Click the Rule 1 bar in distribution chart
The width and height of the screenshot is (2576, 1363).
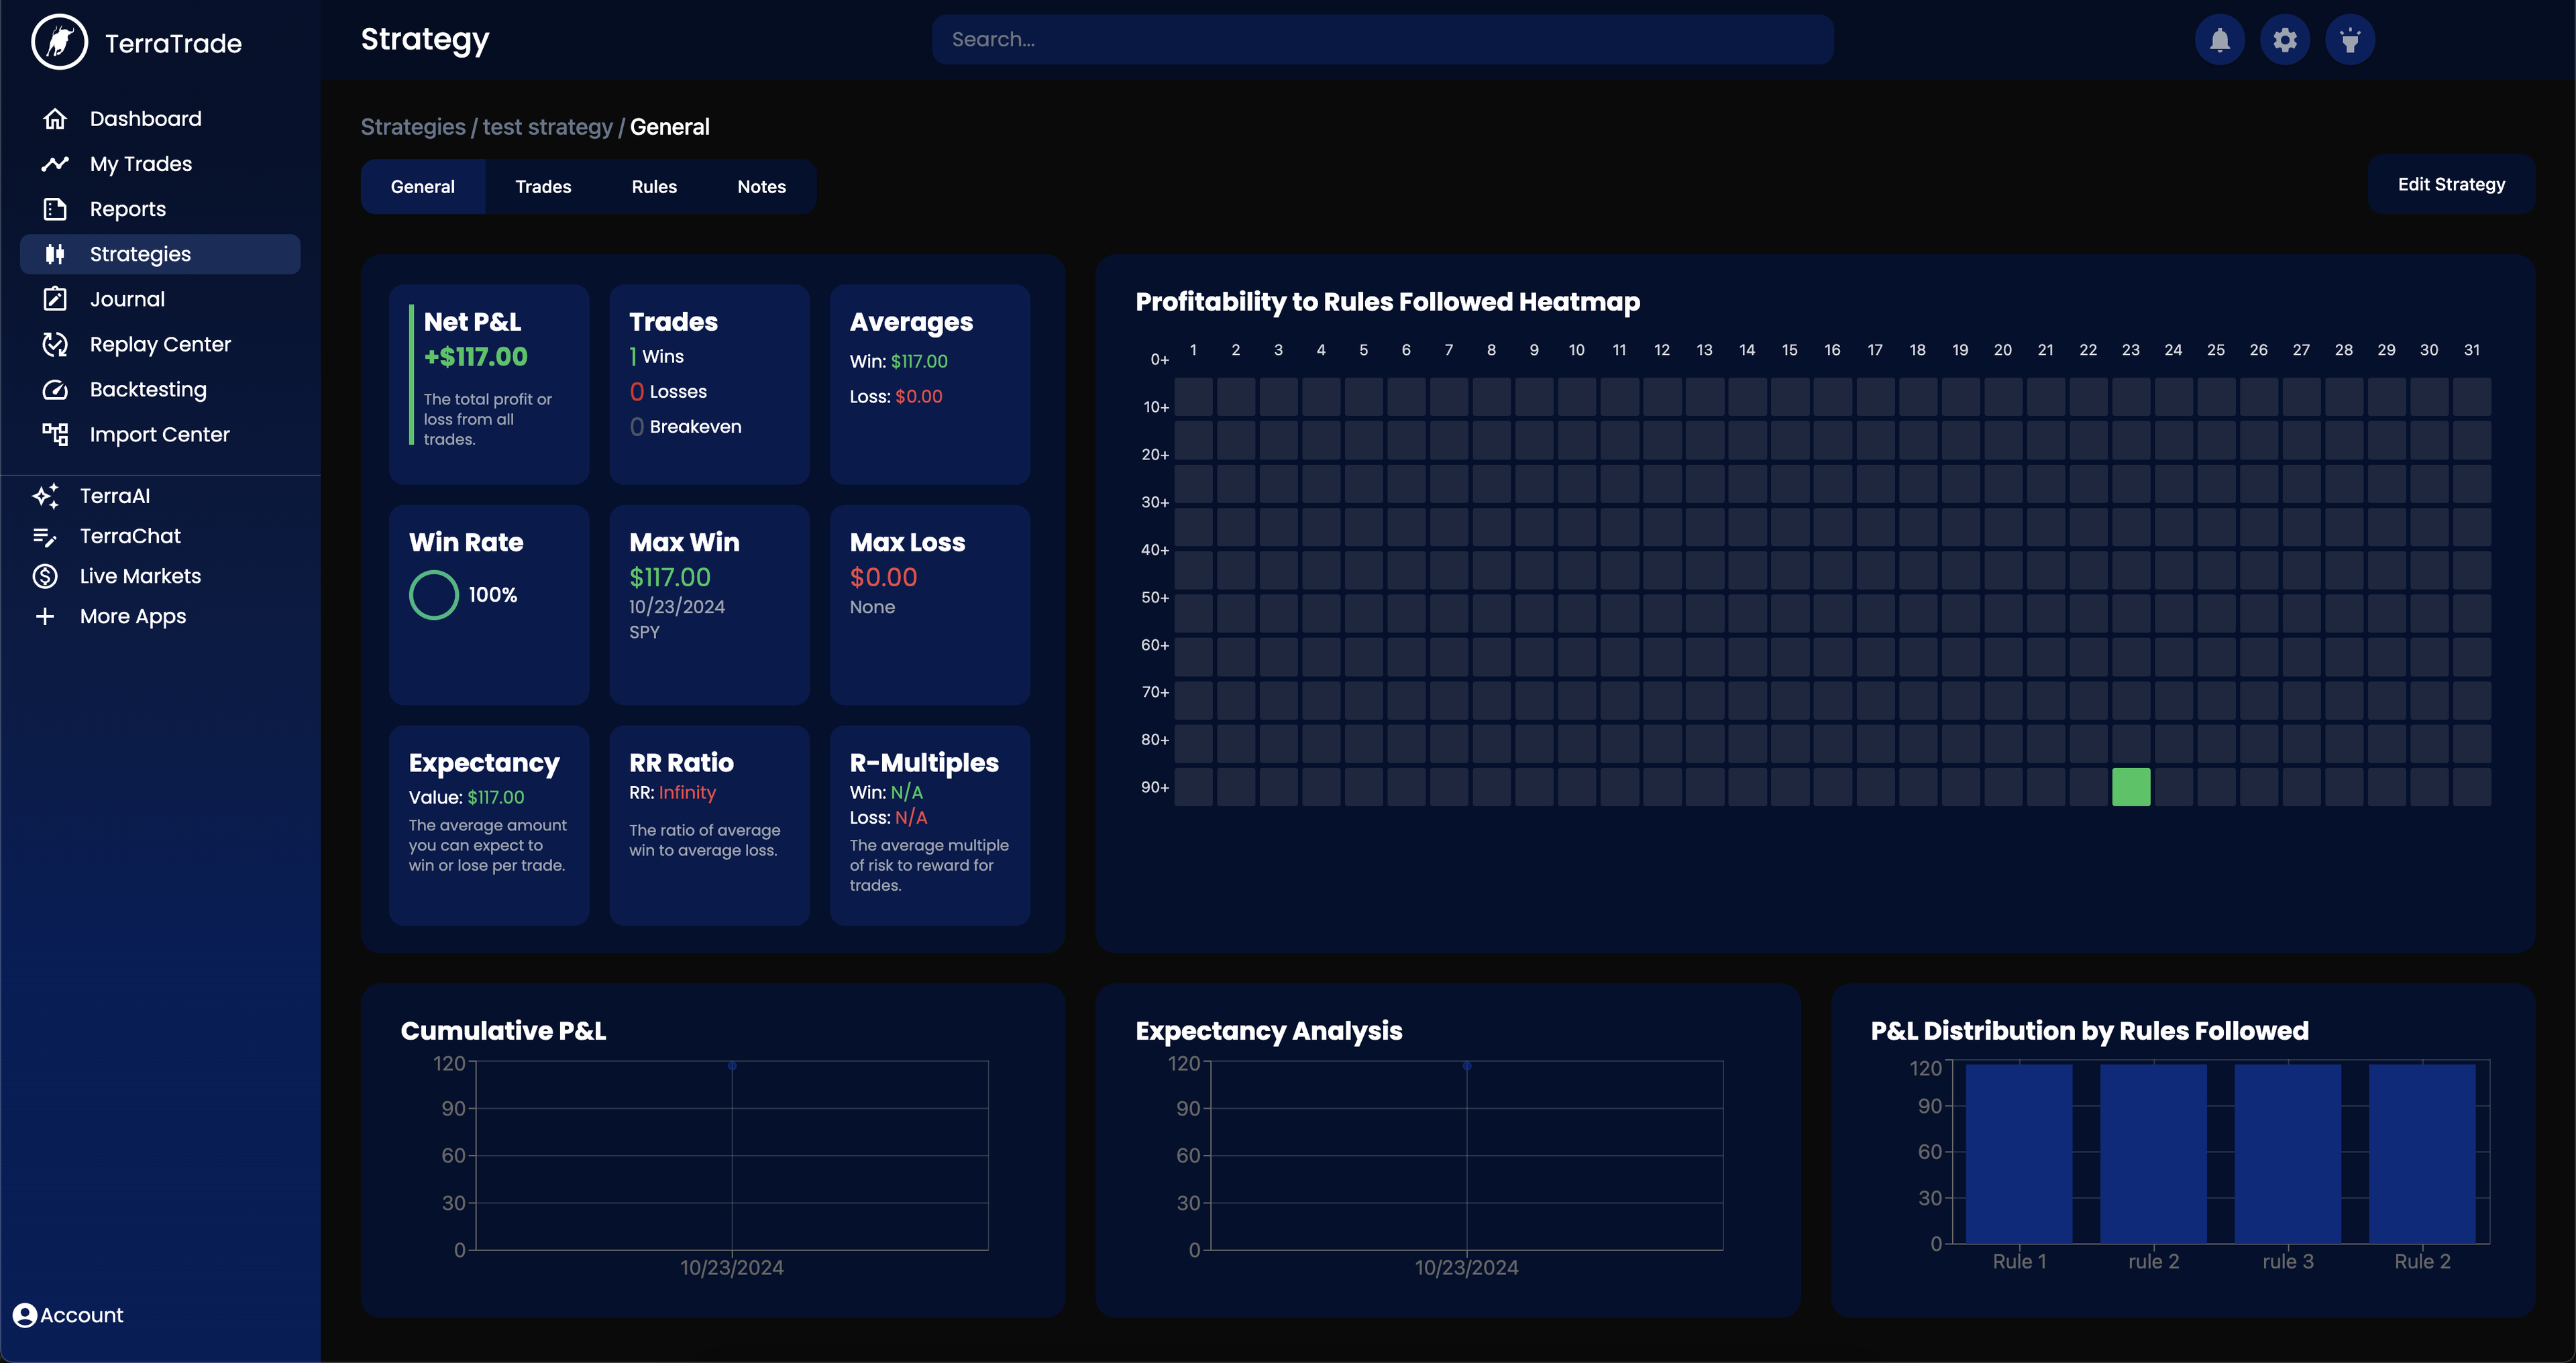click(x=2019, y=1153)
